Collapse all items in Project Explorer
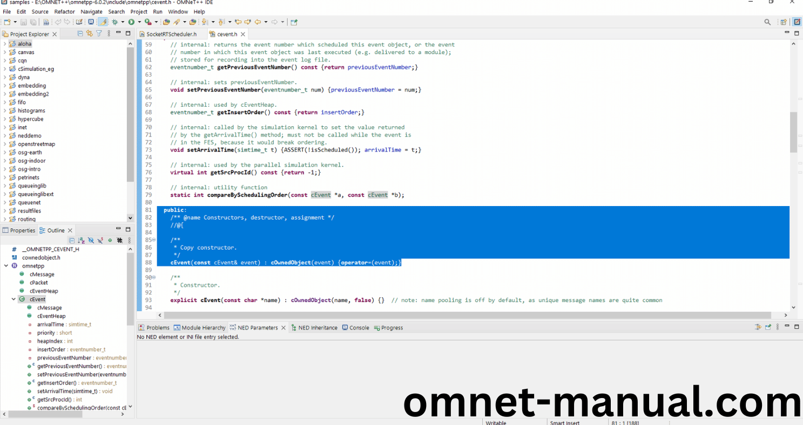The width and height of the screenshot is (803, 425). click(x=80, y=33)
